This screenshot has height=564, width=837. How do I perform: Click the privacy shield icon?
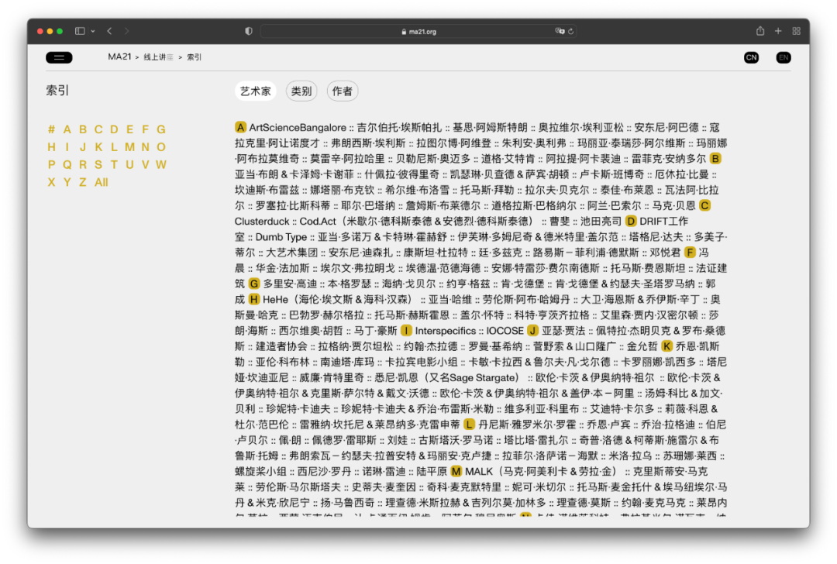click(x=248, y=32)
